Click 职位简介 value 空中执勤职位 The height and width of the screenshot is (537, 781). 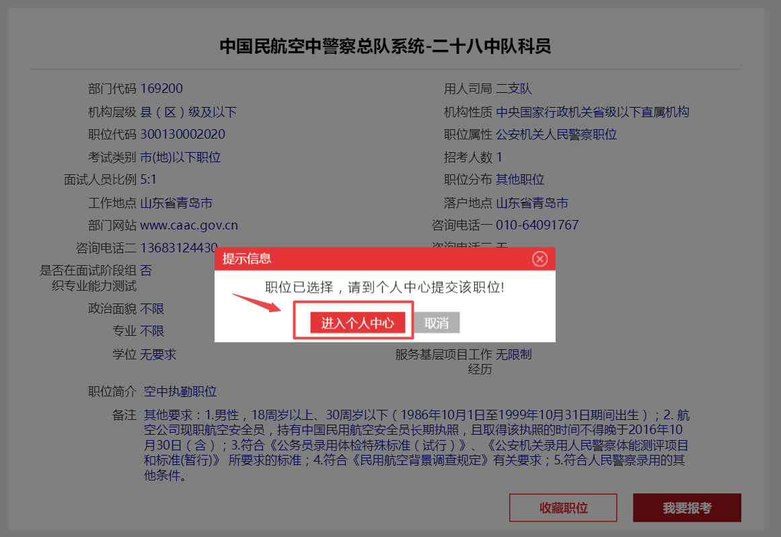pos(180,392)
